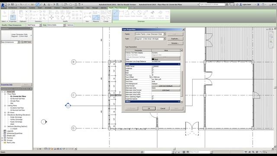Open the Help question mark icon

click(263, 4)
